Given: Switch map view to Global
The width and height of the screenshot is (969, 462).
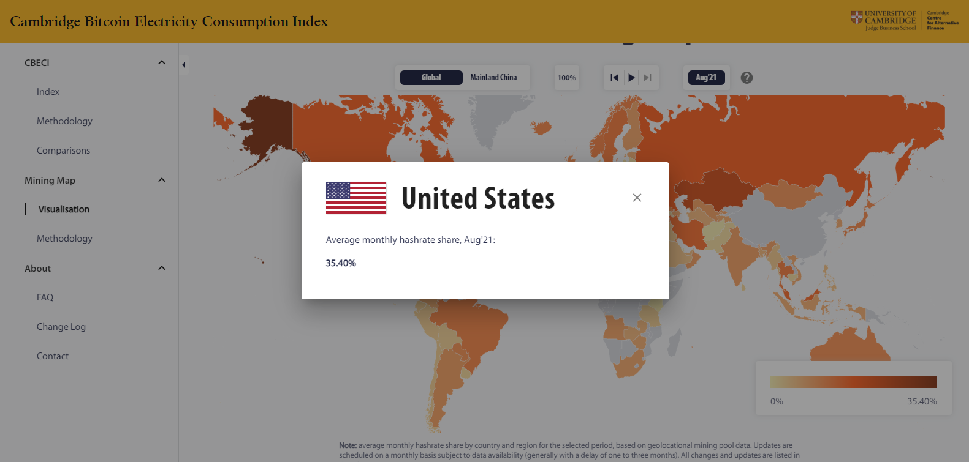Looking at the screenshot, I should (431, 78).
